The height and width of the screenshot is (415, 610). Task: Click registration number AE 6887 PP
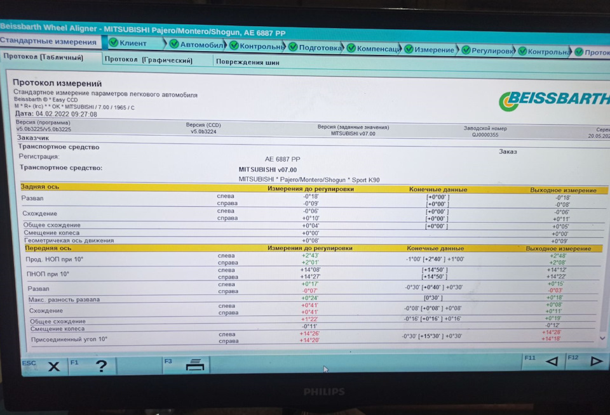point(282,159)
